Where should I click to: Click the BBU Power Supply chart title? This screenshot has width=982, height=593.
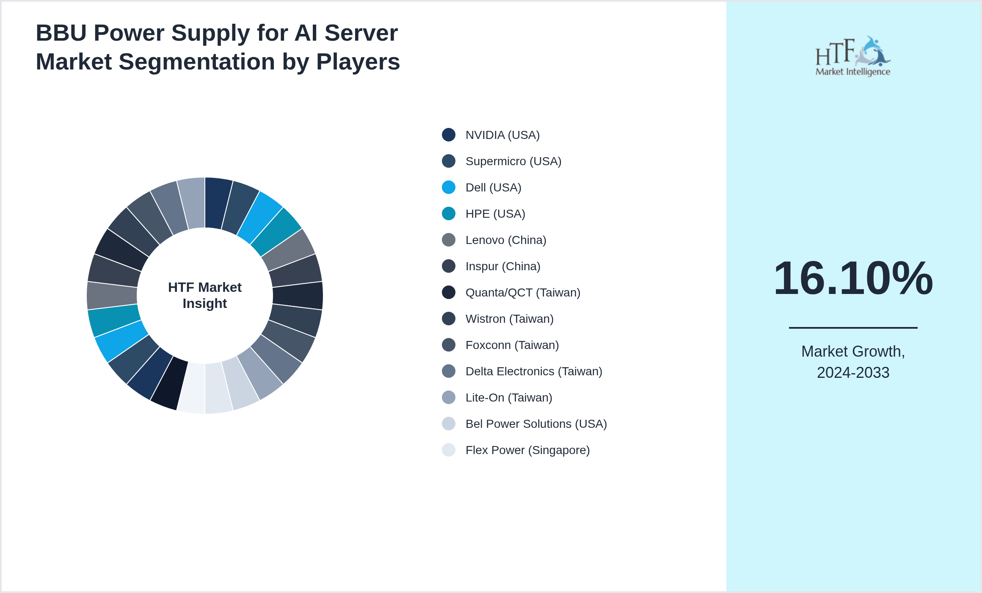[x=218, y=47]
